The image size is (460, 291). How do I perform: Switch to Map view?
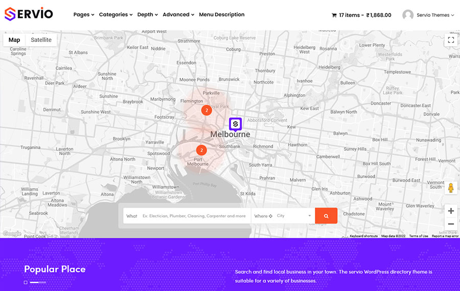[14, 40]
